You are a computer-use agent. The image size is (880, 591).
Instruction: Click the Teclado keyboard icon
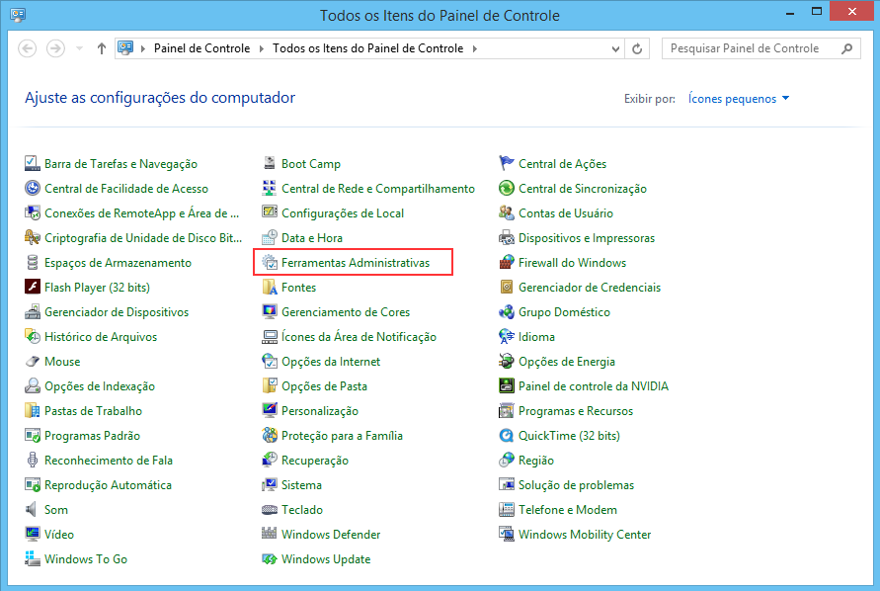(x=270, y=510)
